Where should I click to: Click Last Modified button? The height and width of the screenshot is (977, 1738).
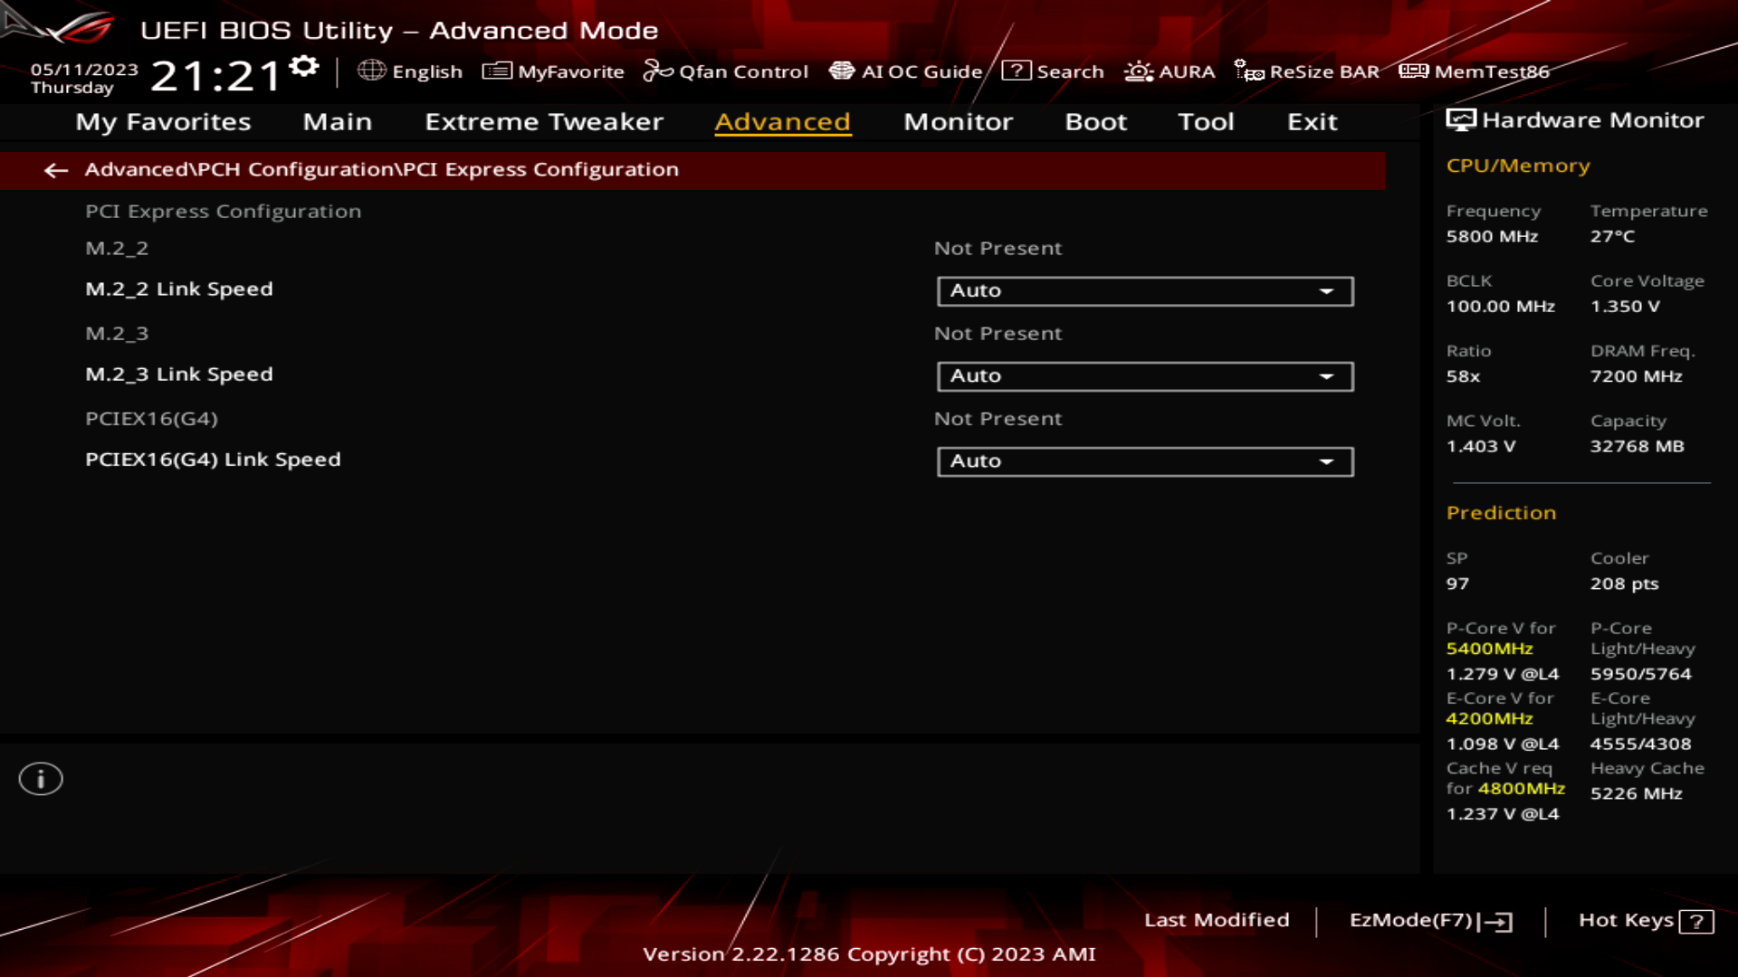tap(1217, 918)
